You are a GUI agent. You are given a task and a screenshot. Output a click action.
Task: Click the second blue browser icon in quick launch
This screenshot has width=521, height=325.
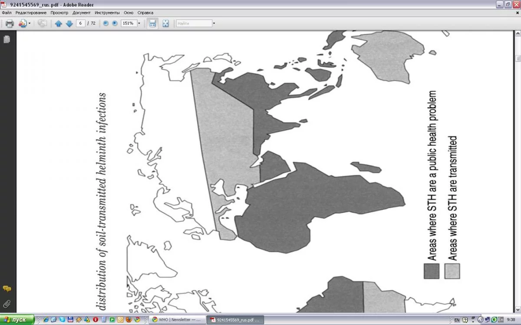(53, 320)
